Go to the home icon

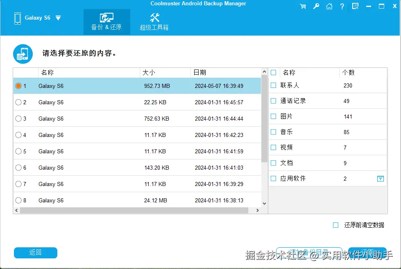(329, 7)
